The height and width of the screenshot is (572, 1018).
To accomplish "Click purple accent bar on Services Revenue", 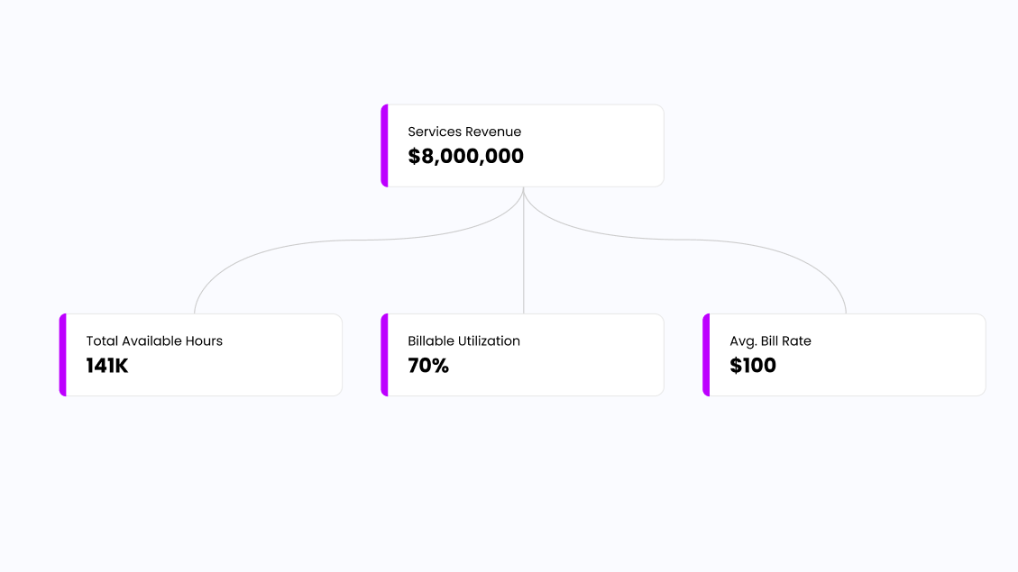I will (x=384, y=146).
